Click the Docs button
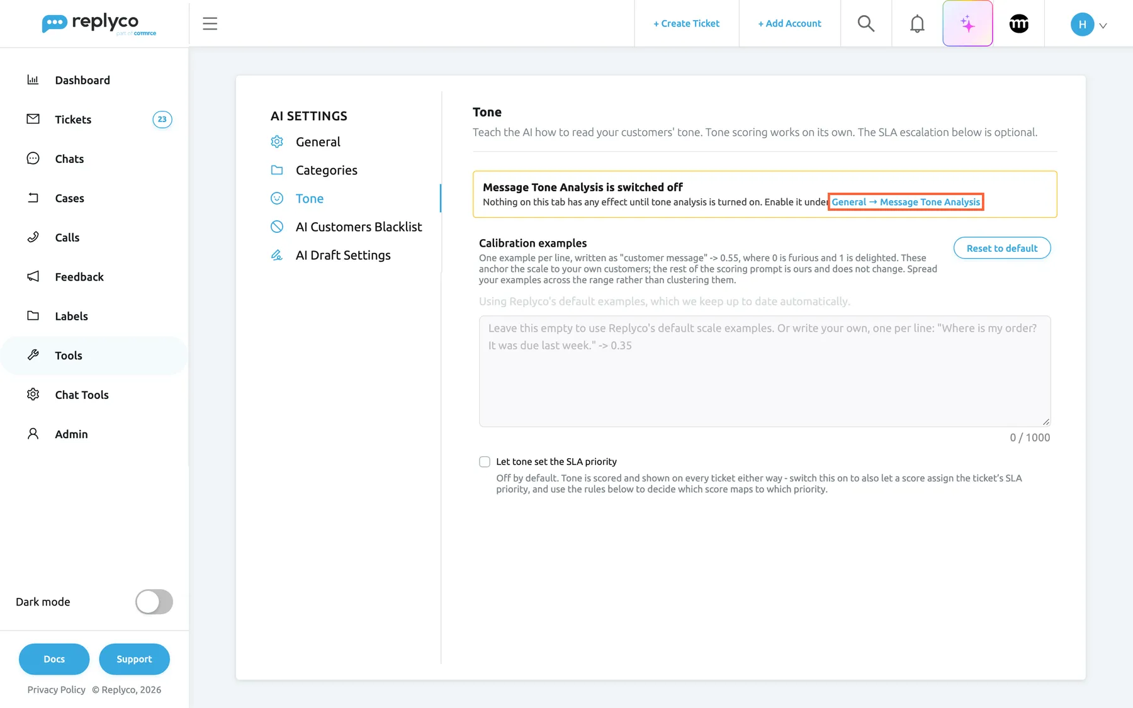Image resolution: width=1133 pixels, height=708 pixels. tap(54, 659)
